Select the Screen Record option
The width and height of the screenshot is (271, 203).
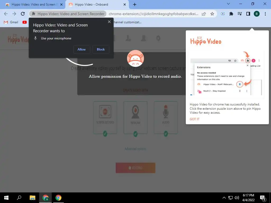tap(105, 118)
